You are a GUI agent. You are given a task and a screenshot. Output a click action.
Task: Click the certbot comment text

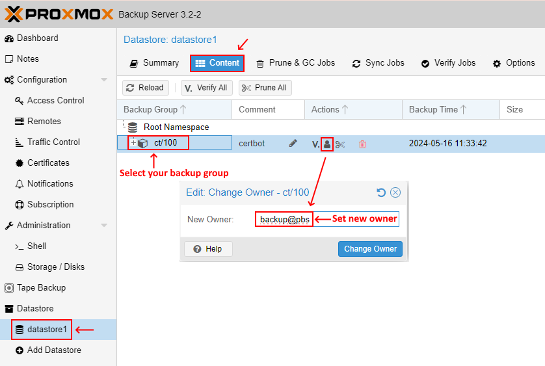click(252, 144)
